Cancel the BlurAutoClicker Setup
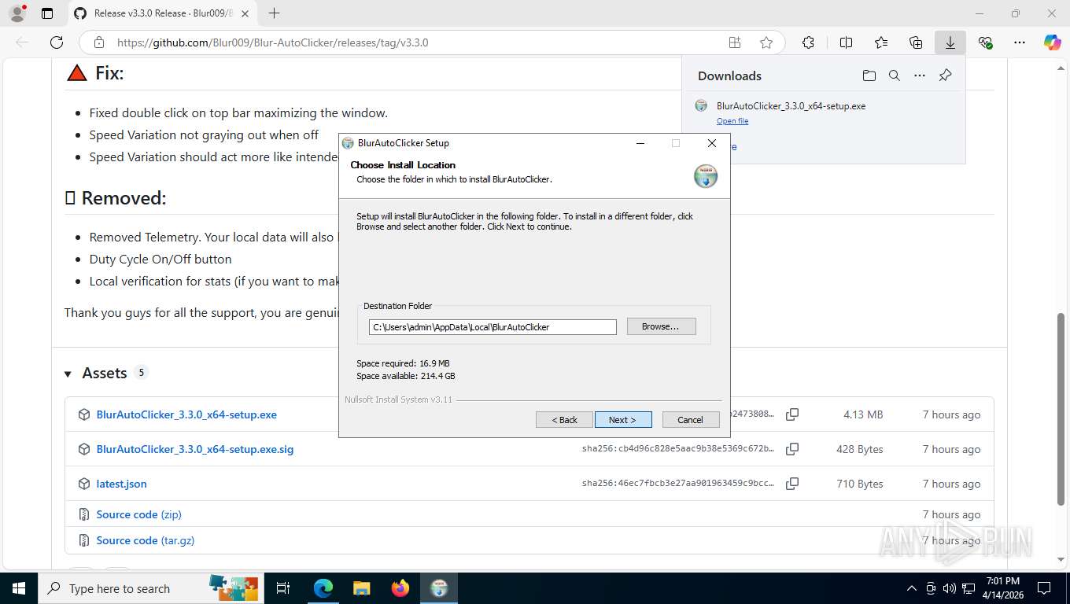 [x=691, y=420]
